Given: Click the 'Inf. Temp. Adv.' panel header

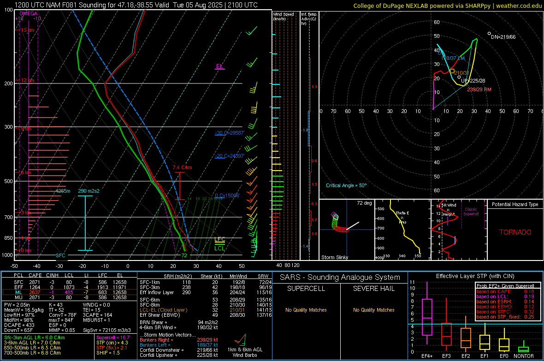Looking at the screenshot, I should (x=309, y=19).
